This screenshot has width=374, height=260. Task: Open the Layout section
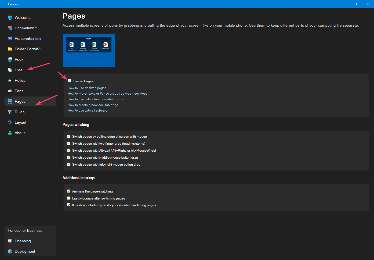click(20, 122)
